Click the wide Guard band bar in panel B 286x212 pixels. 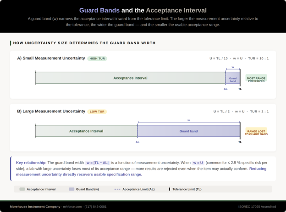[x=188, y=131]
